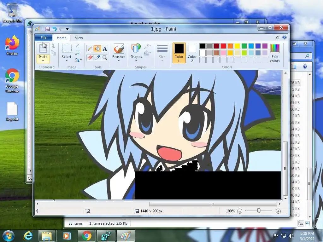The image size is (323, 242).
Task: Open Internet Explorer from the taskbar
Action: (28, 236)
